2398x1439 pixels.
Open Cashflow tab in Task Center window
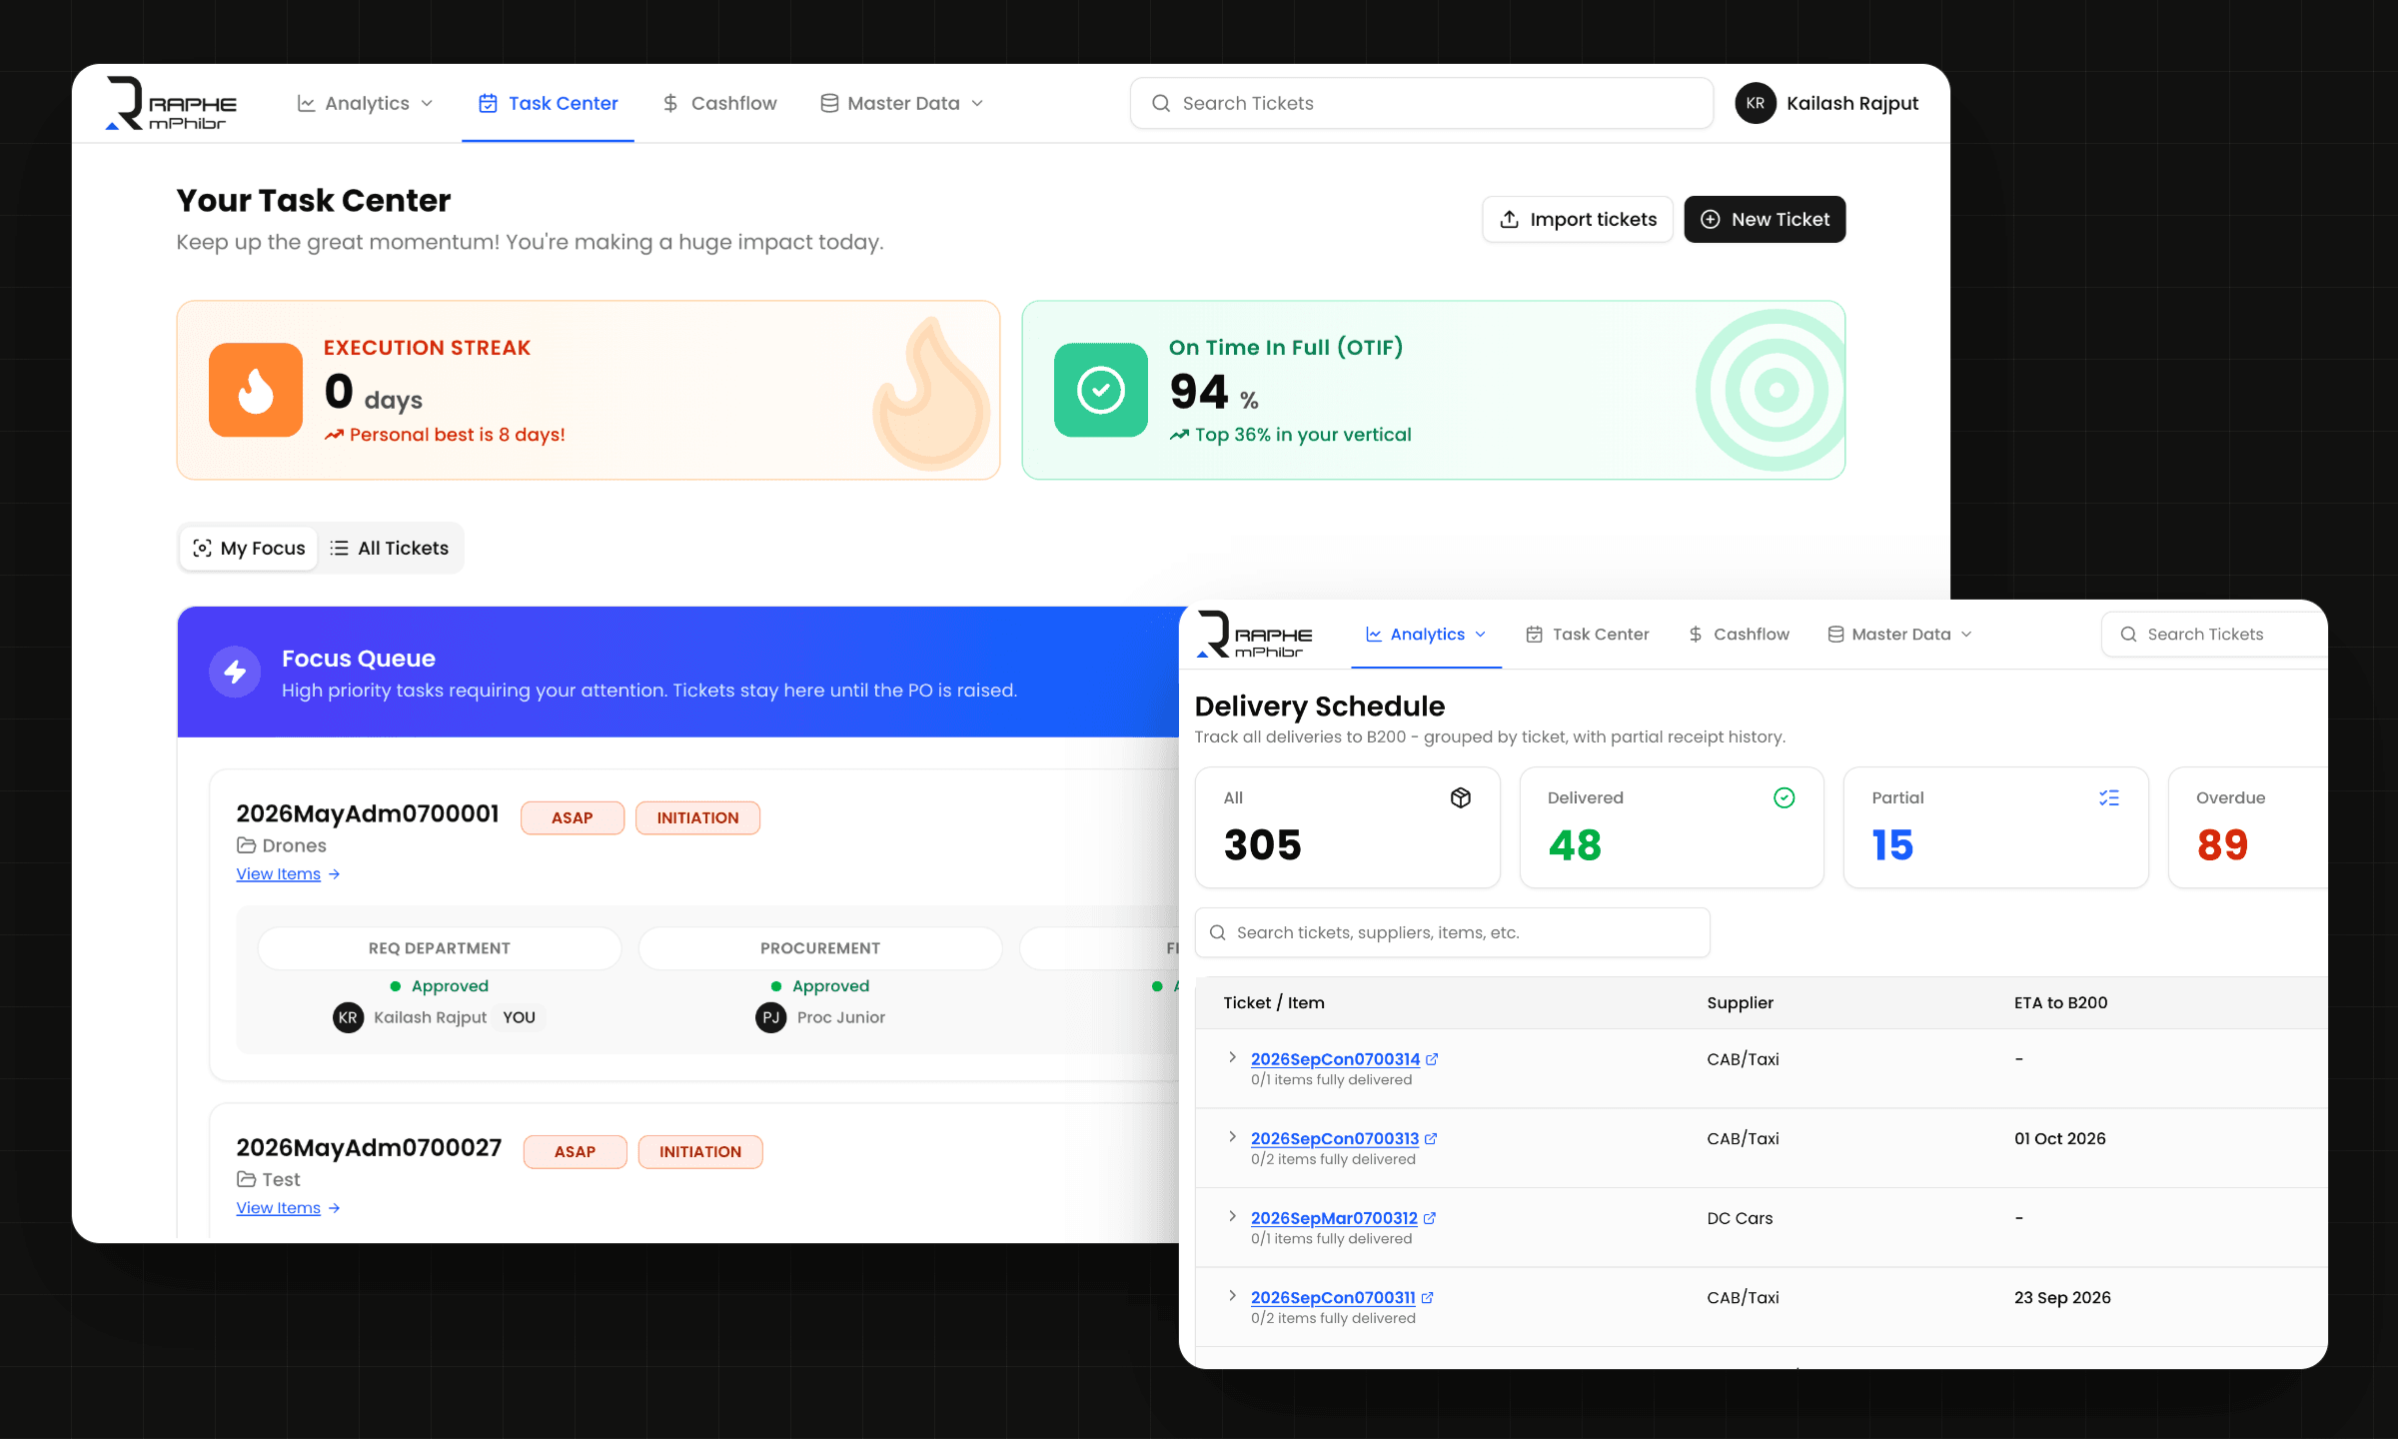click(719, 104)
